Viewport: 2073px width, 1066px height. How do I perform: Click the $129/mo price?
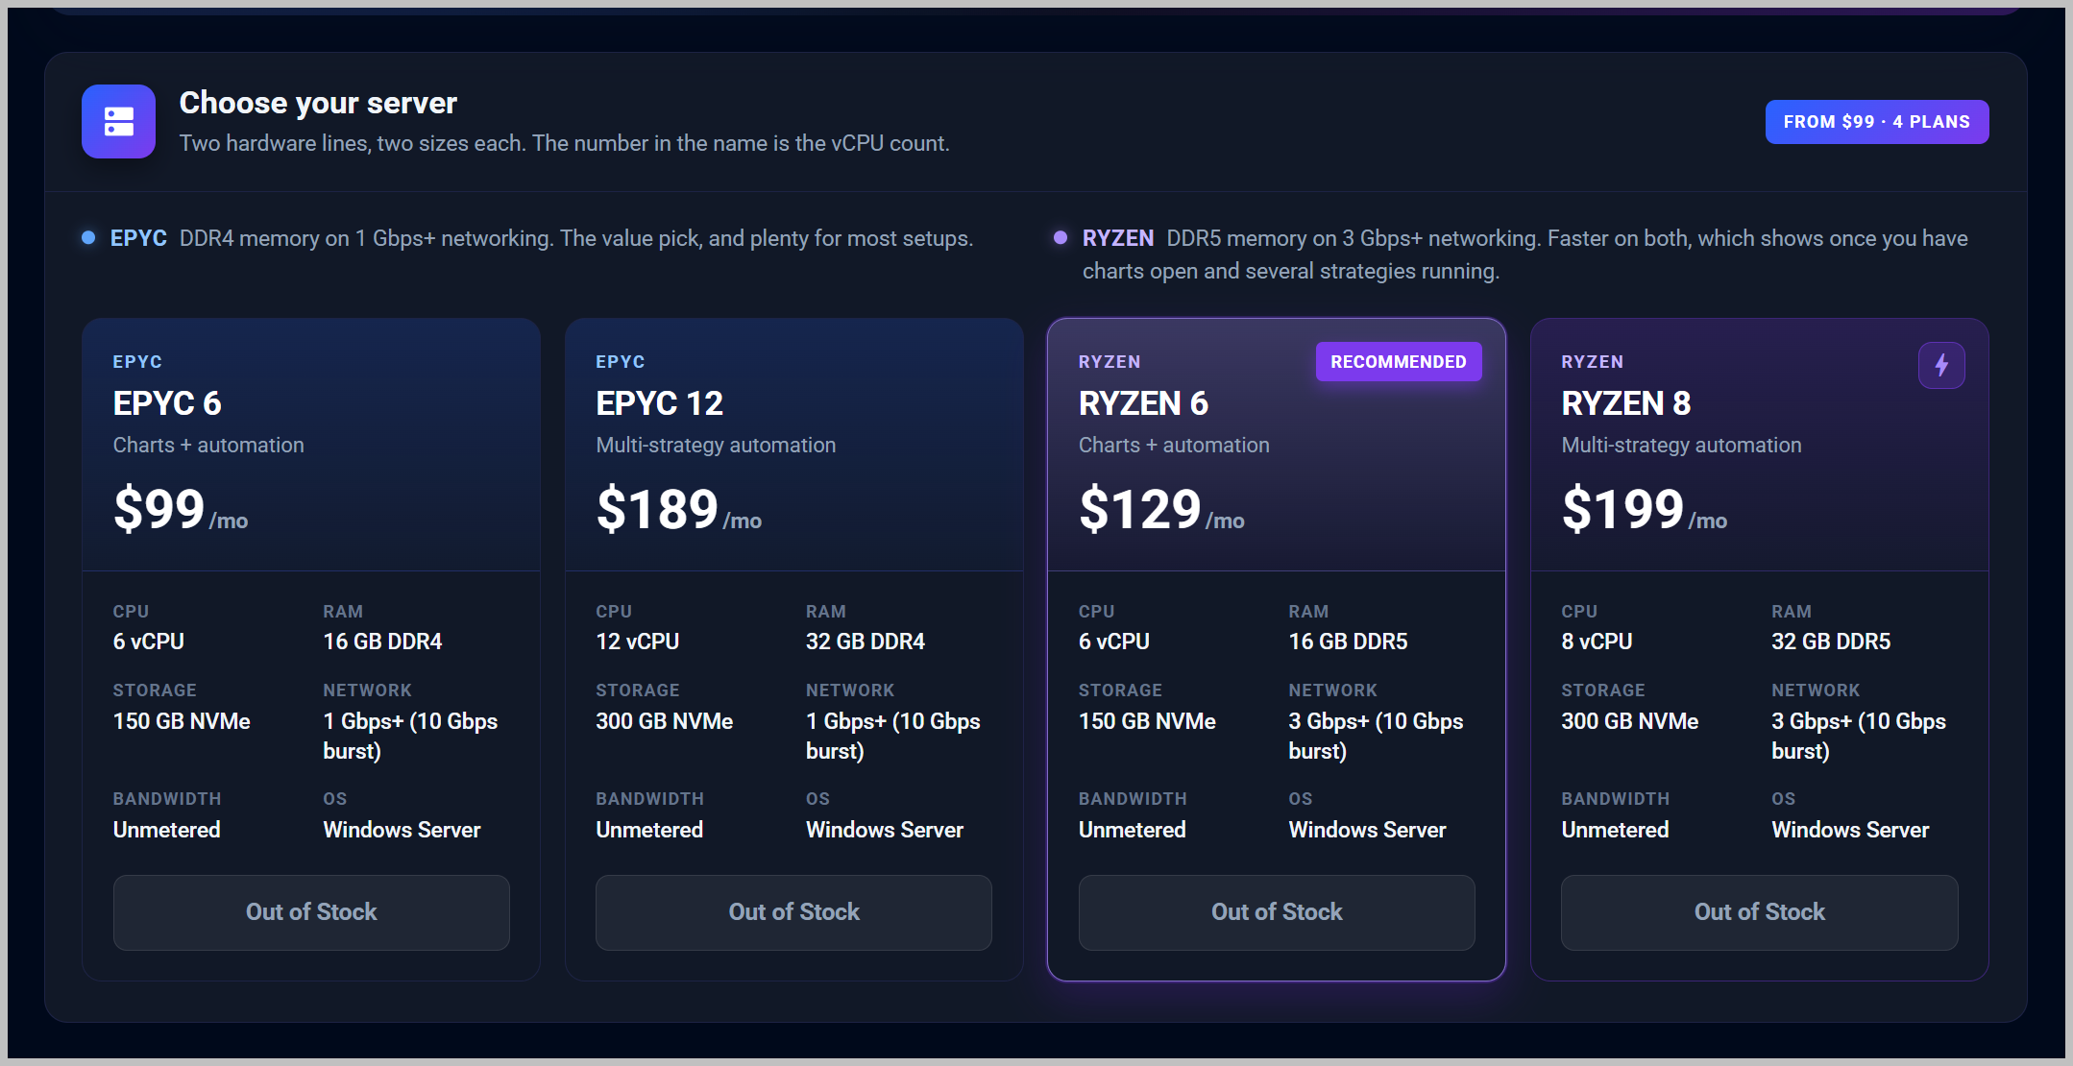(1161, 509)
